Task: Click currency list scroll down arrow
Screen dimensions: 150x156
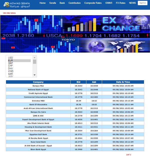Action: (x=35, y=75)
